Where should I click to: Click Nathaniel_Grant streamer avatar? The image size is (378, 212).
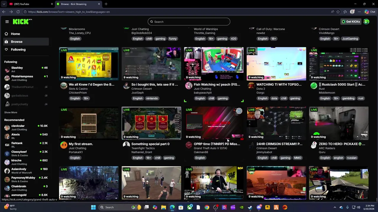point(126,145)
